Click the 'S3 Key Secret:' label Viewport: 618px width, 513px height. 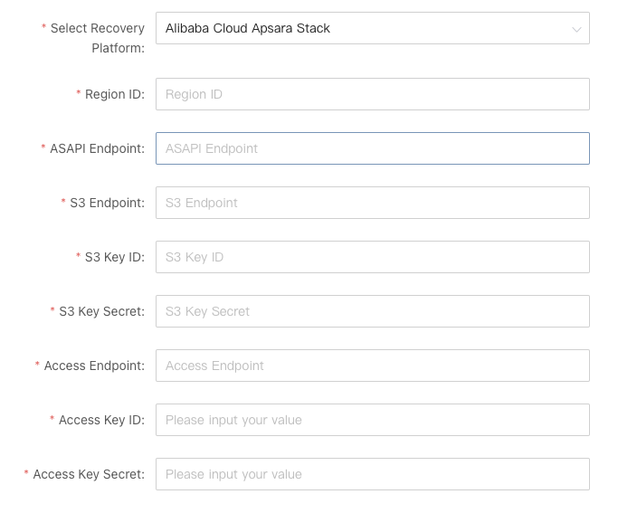pos(101,311)
